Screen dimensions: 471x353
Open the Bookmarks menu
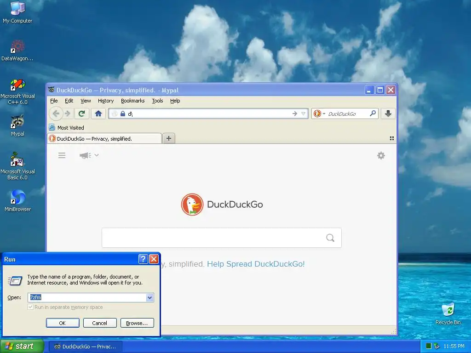[x=133, y=101]
